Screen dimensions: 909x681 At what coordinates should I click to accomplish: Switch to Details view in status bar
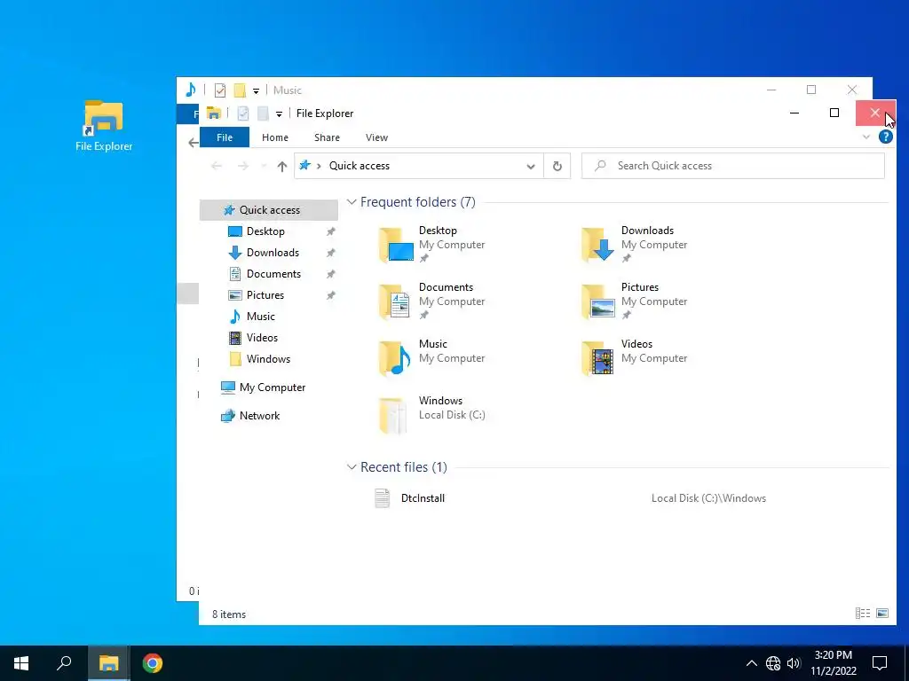tap(863, 614)
